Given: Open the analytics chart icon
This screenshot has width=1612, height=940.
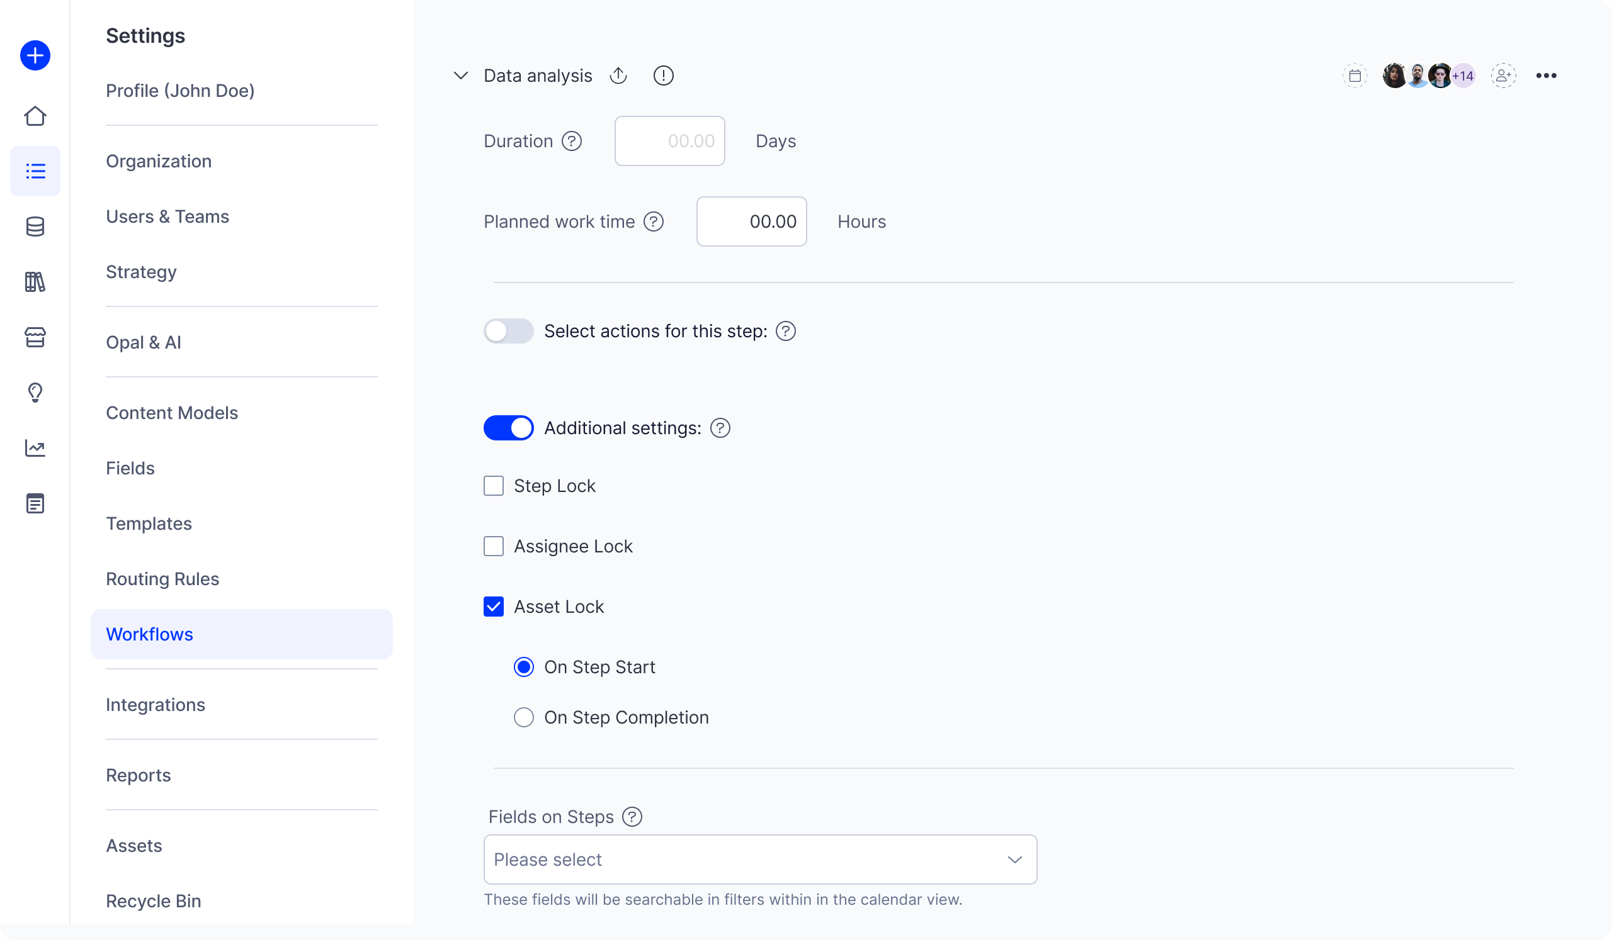Looking at the screenshot, I should click(35, 448).
